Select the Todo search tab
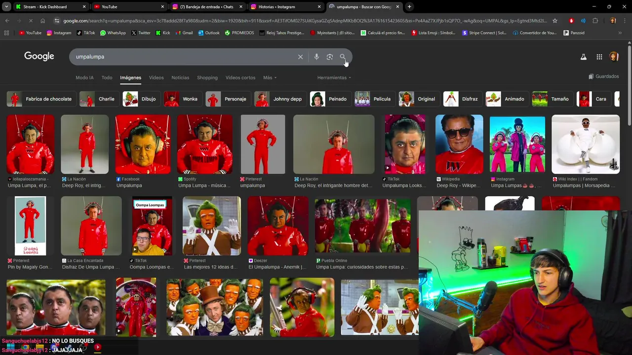This screenshot has width=632, height=355. point(107,77)
